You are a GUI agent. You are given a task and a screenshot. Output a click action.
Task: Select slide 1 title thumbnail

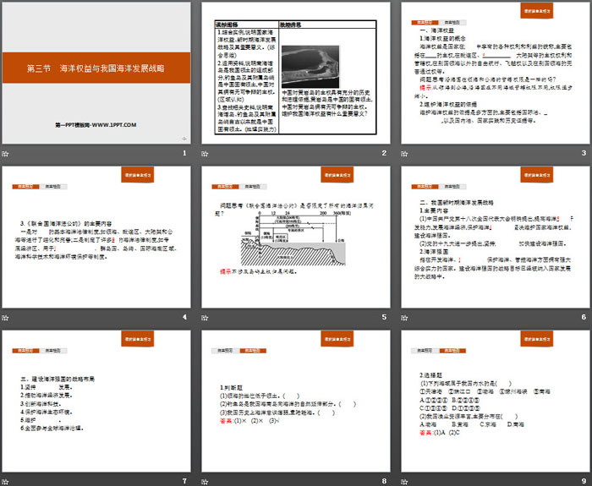coord(96,73)
